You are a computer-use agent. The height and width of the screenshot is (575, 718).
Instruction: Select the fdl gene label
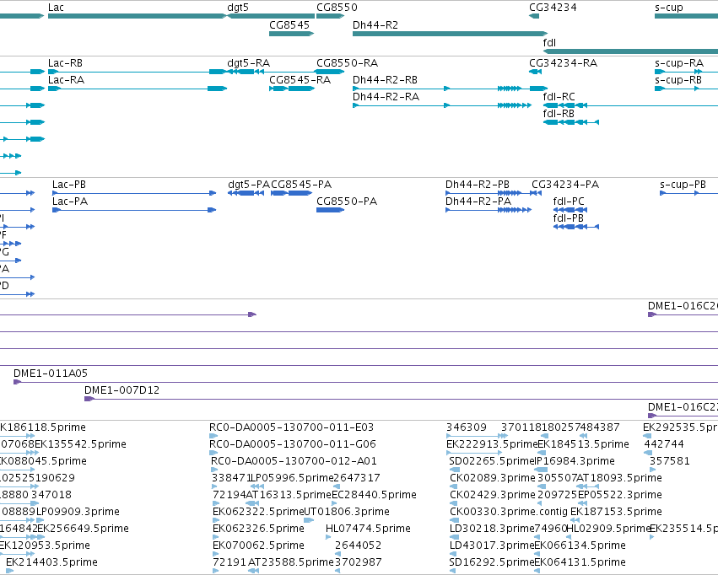549,42
